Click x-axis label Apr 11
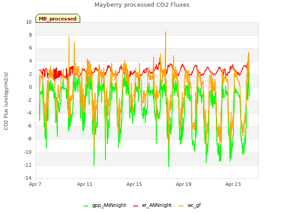The height and width of the screenshot is (214, 285). click(85, 184)
